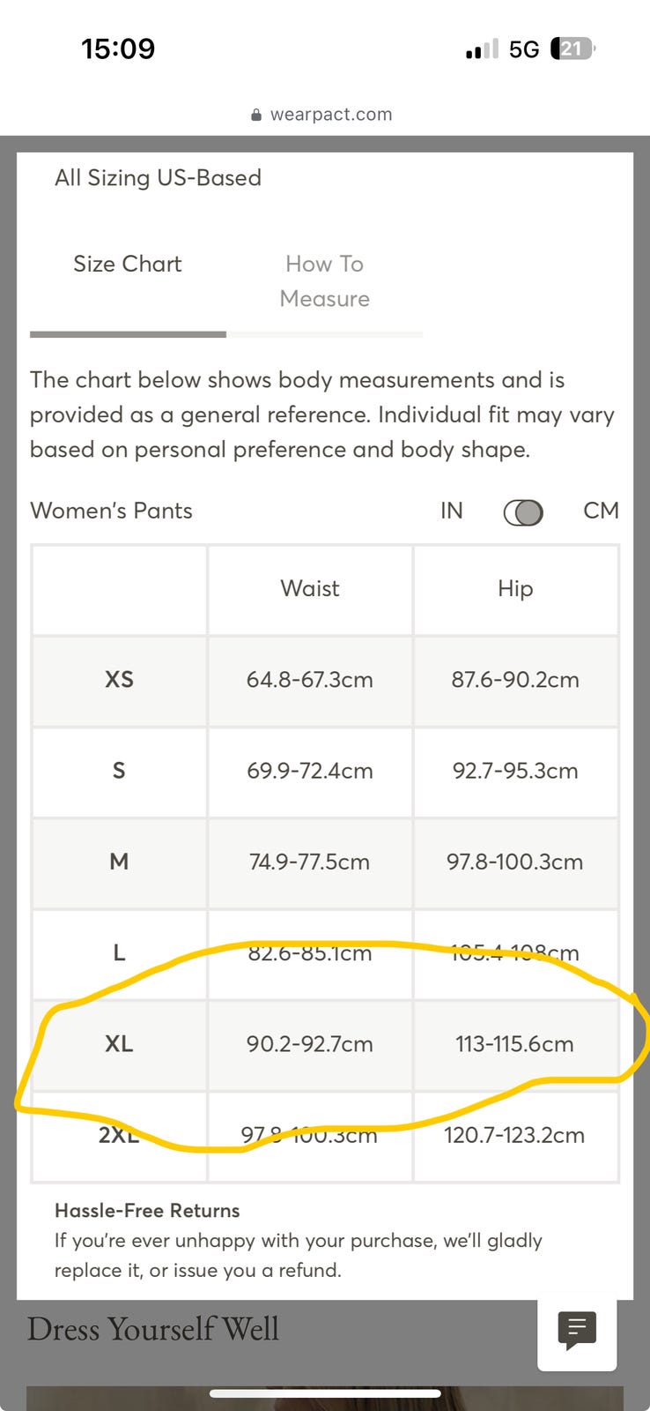The height and width of the screenshot is (1411, 650).
Task: Toggle the IN/CM unit switch
Action: [x=523, y=512]
